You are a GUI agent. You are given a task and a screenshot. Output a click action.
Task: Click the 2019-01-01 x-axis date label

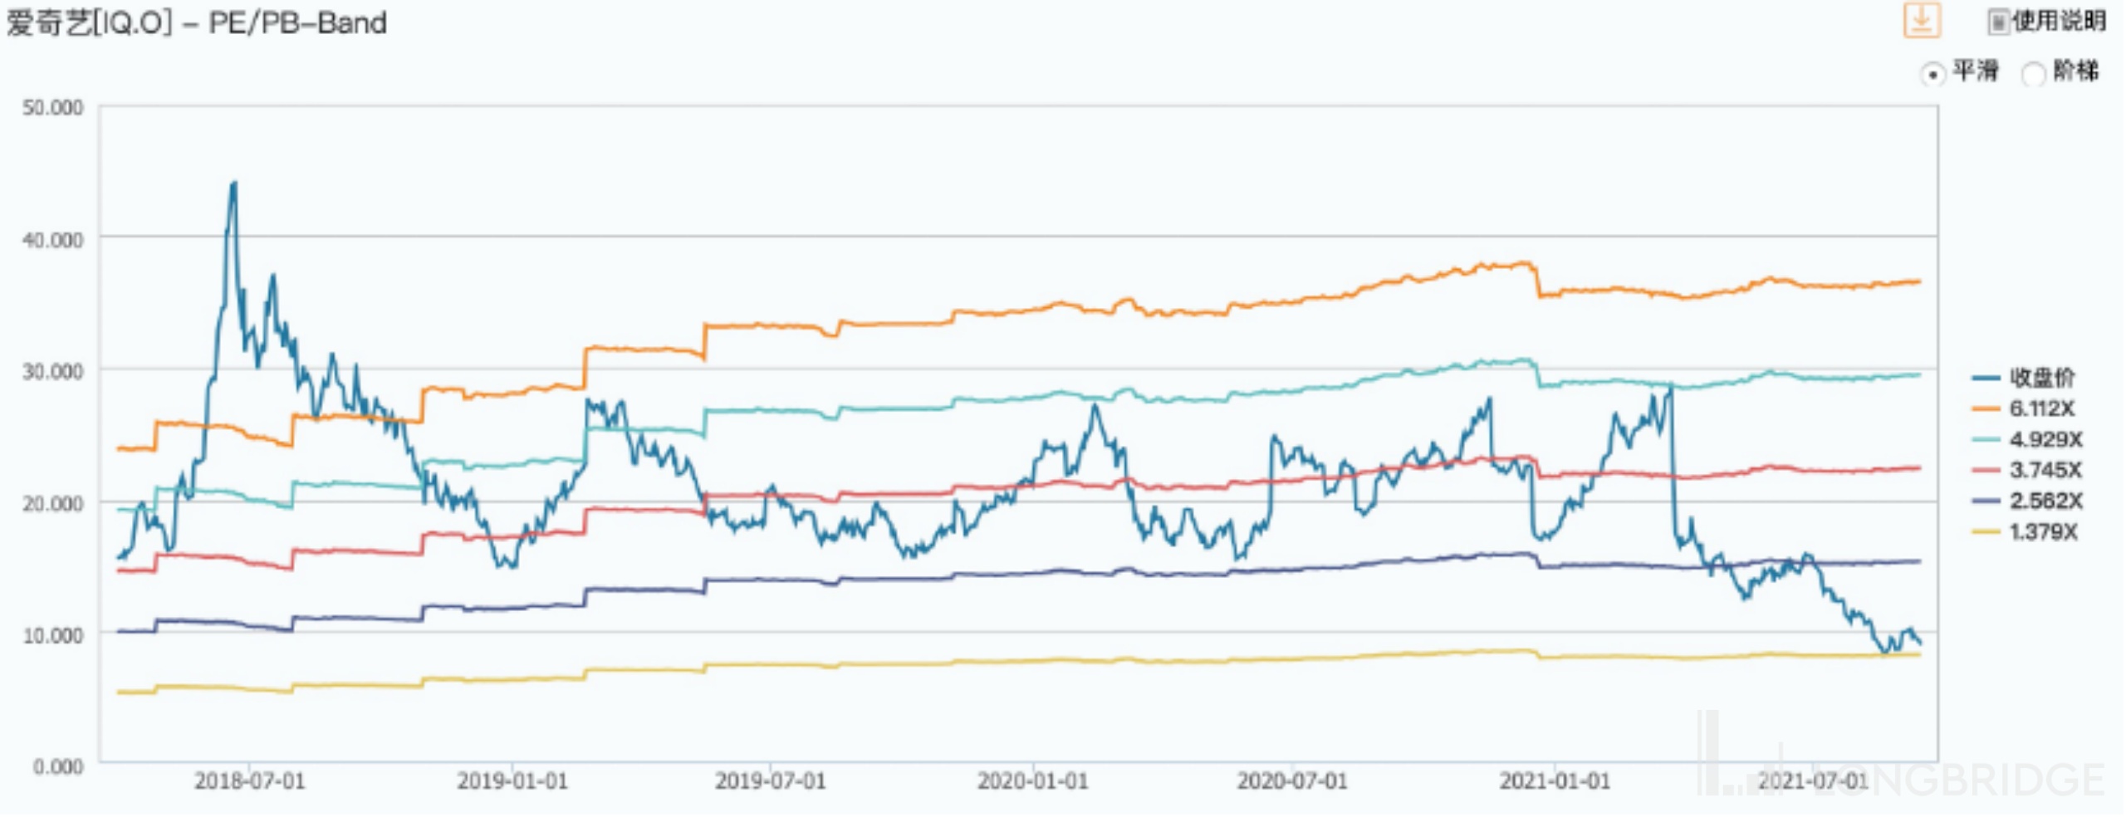click(512, 781)
